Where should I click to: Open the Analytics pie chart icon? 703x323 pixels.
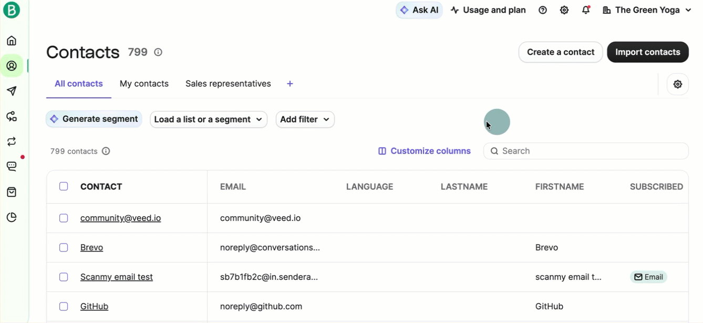tap(12, 217)
